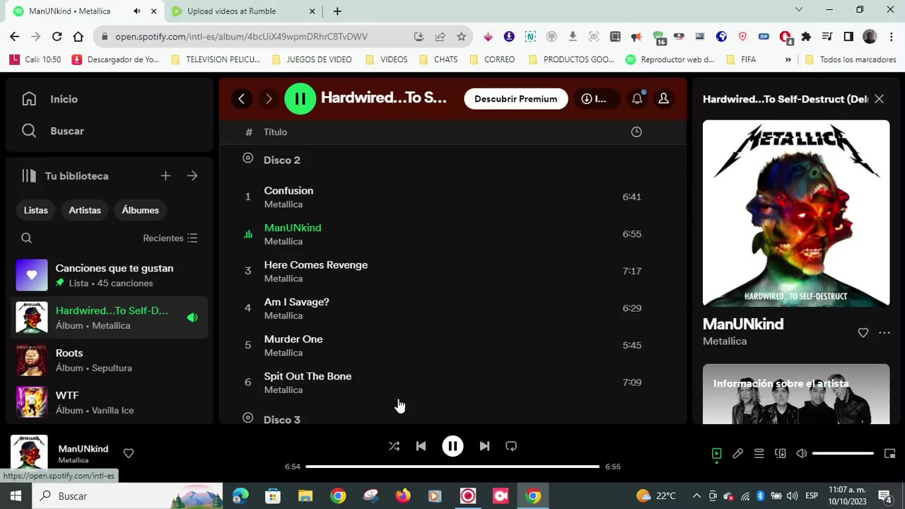Open Todos los marcadores folder

pyautogui.click(x=851, y=60)
